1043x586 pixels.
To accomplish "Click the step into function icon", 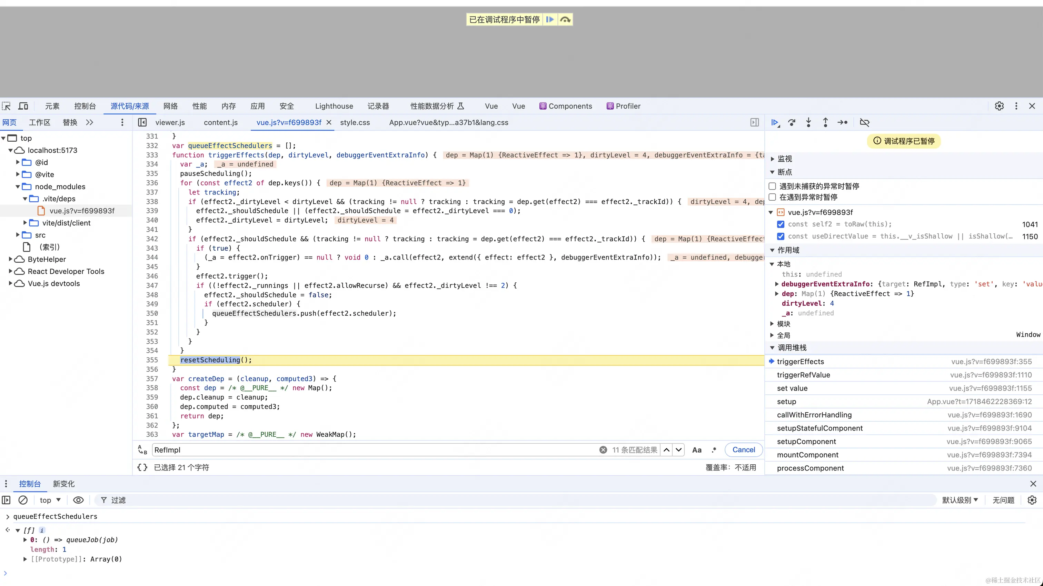I will 808,123.
